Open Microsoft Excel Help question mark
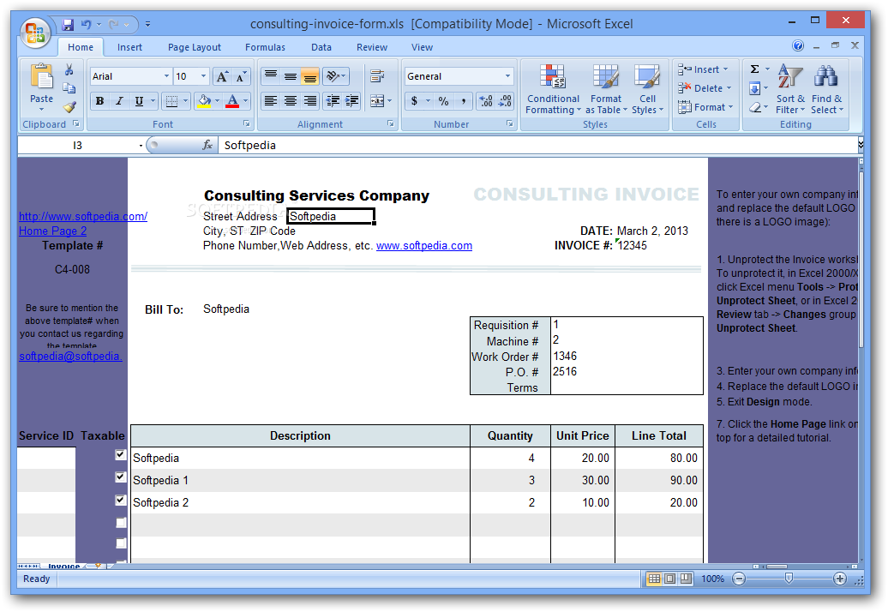 [x=798, y=46]
